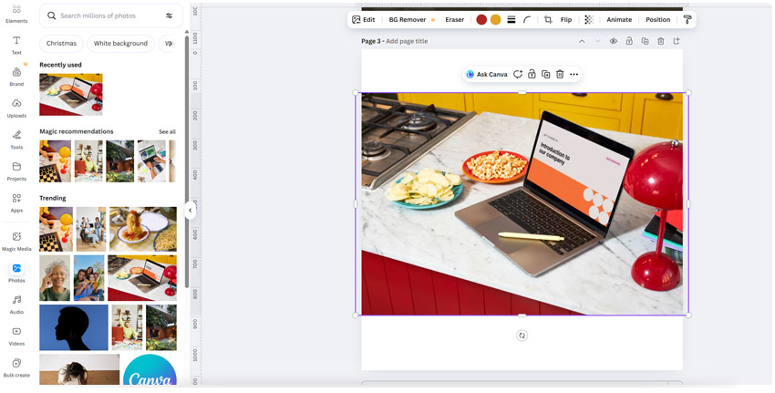Move page 3 down with the arrow
The height and width of the screenshot is (393, 775).
[597, 42]
